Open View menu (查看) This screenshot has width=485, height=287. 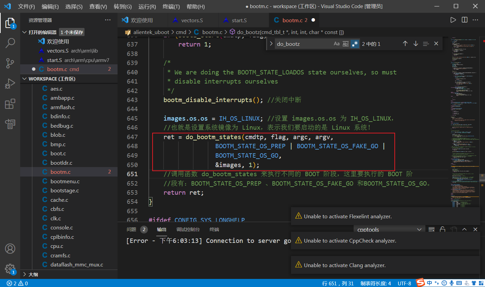(x=98, y=6)
